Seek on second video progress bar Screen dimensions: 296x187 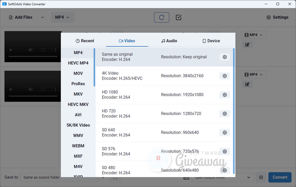(x=33, y=96)
